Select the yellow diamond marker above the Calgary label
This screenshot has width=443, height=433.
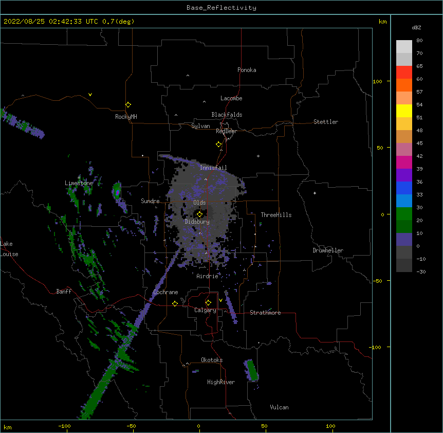coord(208,303)
